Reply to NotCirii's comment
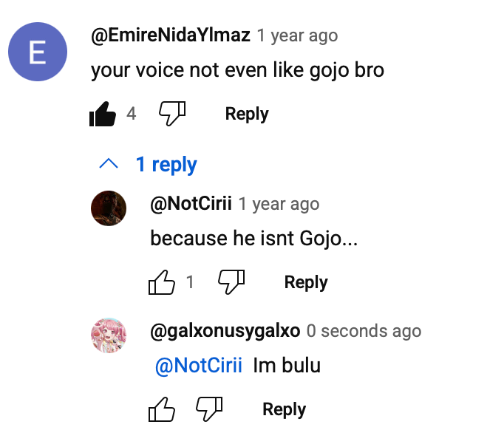Viewport: 504px width, 447px height. coord(306,282)
